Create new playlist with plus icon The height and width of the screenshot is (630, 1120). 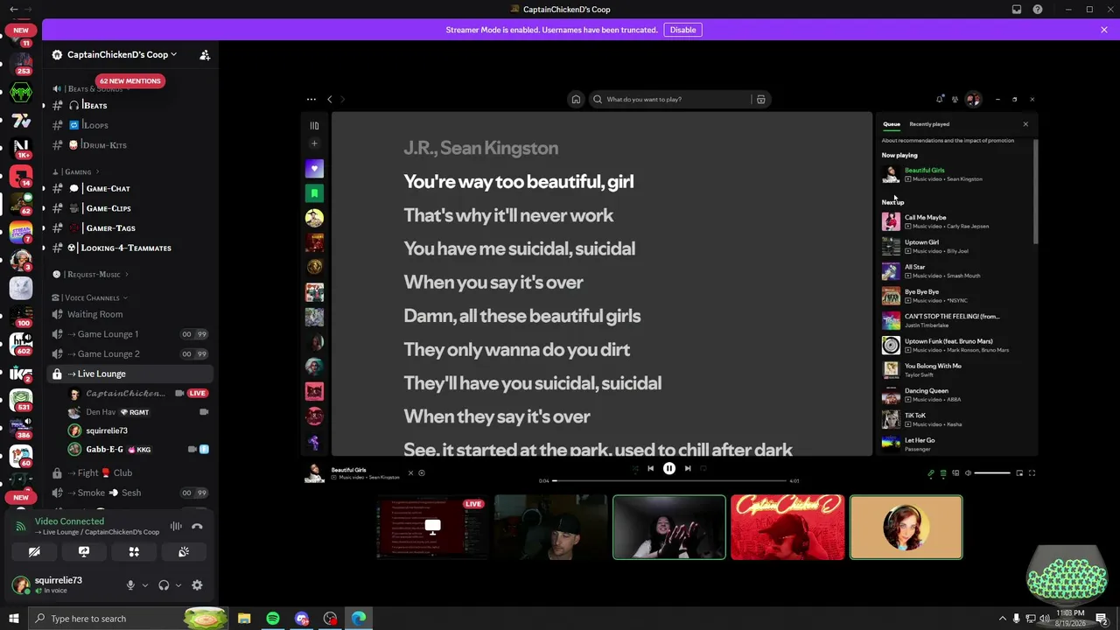(314, 143)
